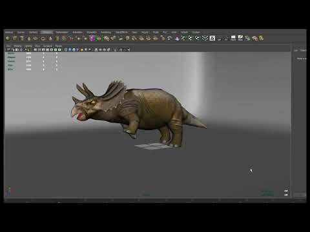Toggle the Gate Mask button
Image resolution: width=310 pixels, height=232 pixels.
pos(47,50)
